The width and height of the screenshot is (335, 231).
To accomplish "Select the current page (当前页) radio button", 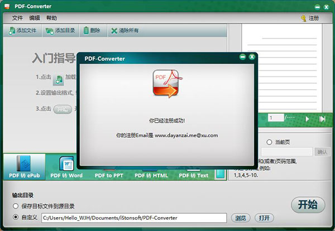I will click(x=269, y=142).
